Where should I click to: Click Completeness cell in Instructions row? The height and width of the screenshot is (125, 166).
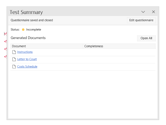tap(119, 52)
